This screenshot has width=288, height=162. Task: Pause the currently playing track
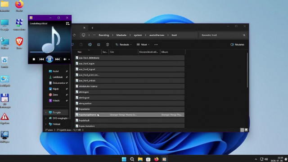pyautogui.click(x=49, y=59)
